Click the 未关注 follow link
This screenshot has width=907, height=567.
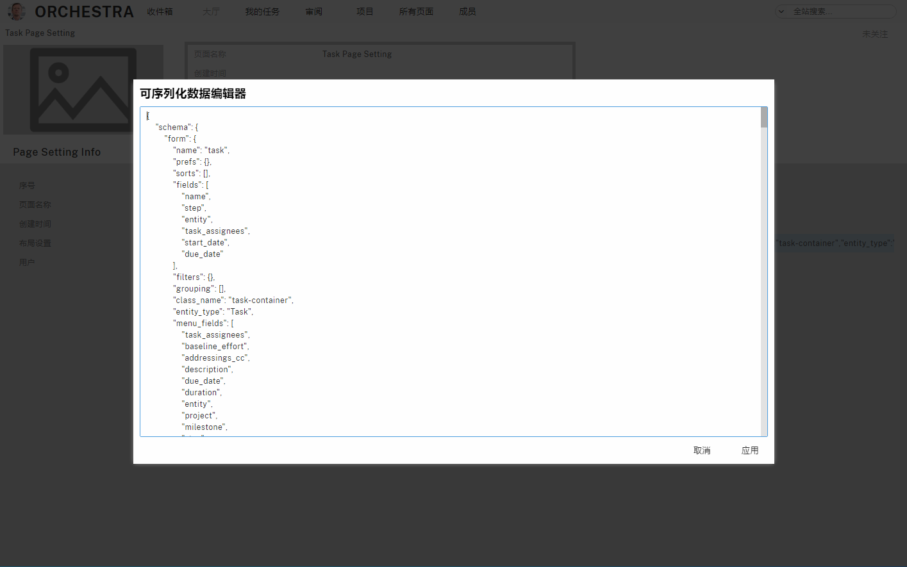[875, 34]
